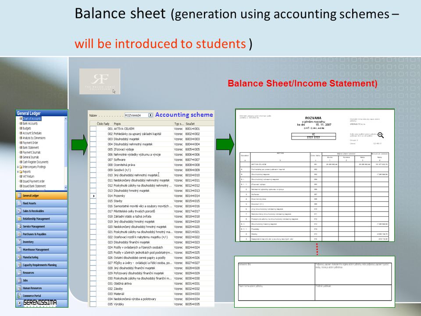
Task: Open the Capacity Requirements Planning module
Action: tap(42, 265)
